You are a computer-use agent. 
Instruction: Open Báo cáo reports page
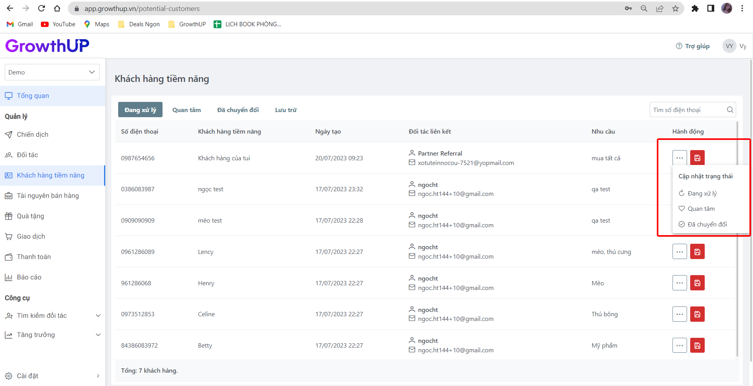pos(29,277)
